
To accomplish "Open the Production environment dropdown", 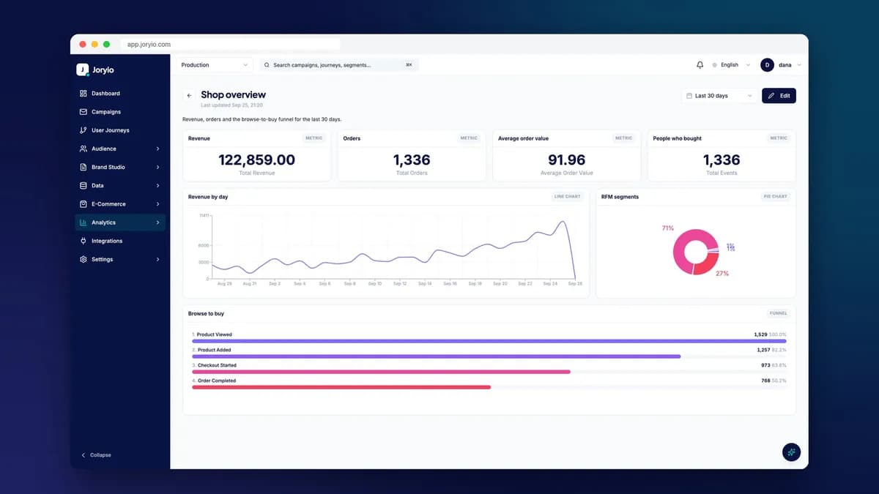I will pos(215,65).
